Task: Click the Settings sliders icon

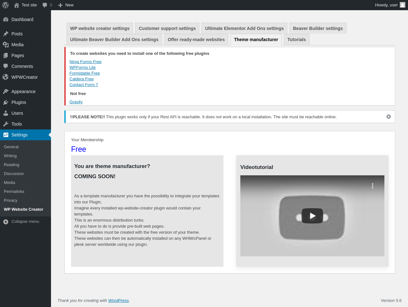Action: (6, 135)
